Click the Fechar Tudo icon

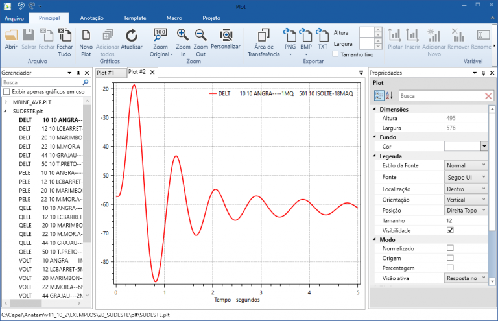click(65, 36)
